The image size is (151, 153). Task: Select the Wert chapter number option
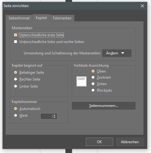15,116
